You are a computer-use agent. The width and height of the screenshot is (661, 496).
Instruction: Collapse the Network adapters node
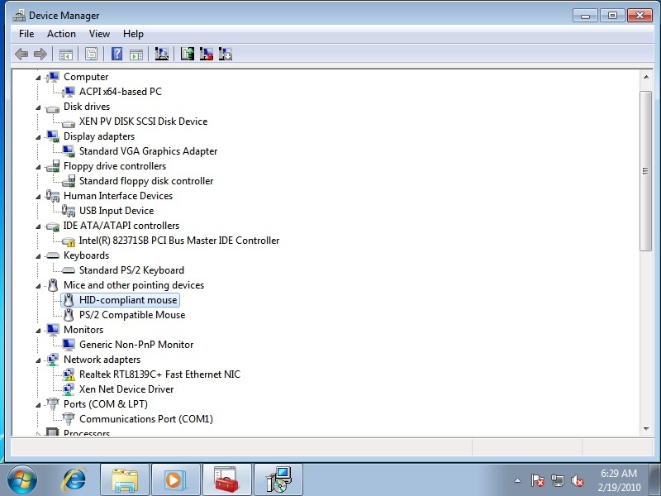coord(38,360)
